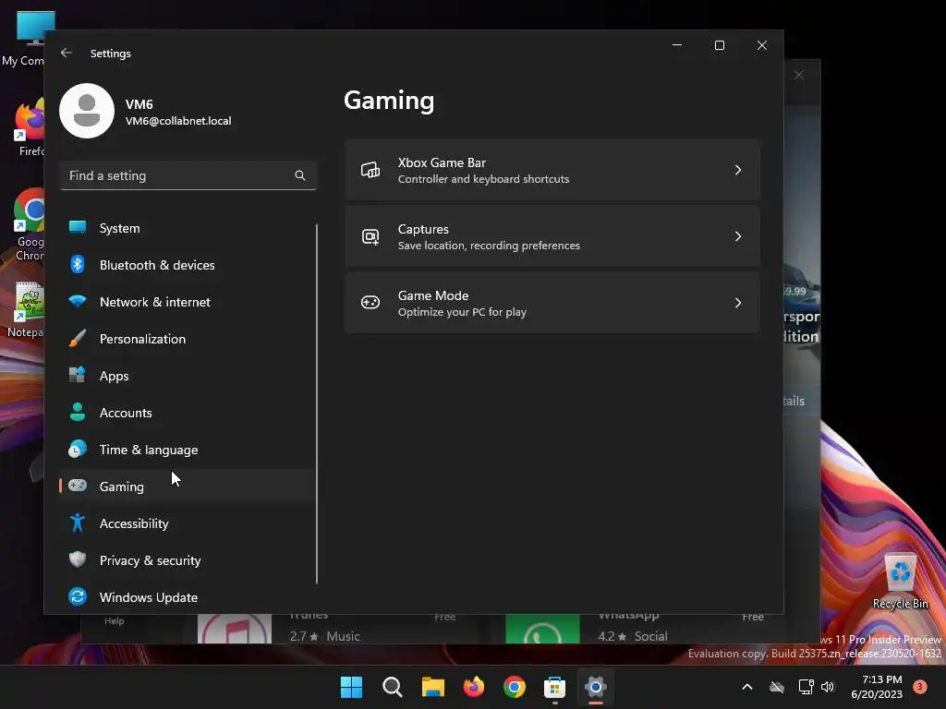The image size is (946, 709).
Task: Open Bluetooth & devices settings
Action: click(x=188, y=265)
